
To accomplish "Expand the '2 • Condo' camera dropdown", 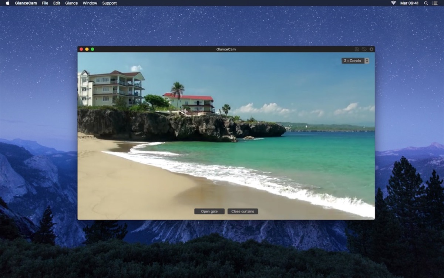I will 355,61.
